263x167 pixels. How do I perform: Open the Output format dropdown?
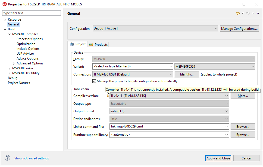click(x=169, y=111)
